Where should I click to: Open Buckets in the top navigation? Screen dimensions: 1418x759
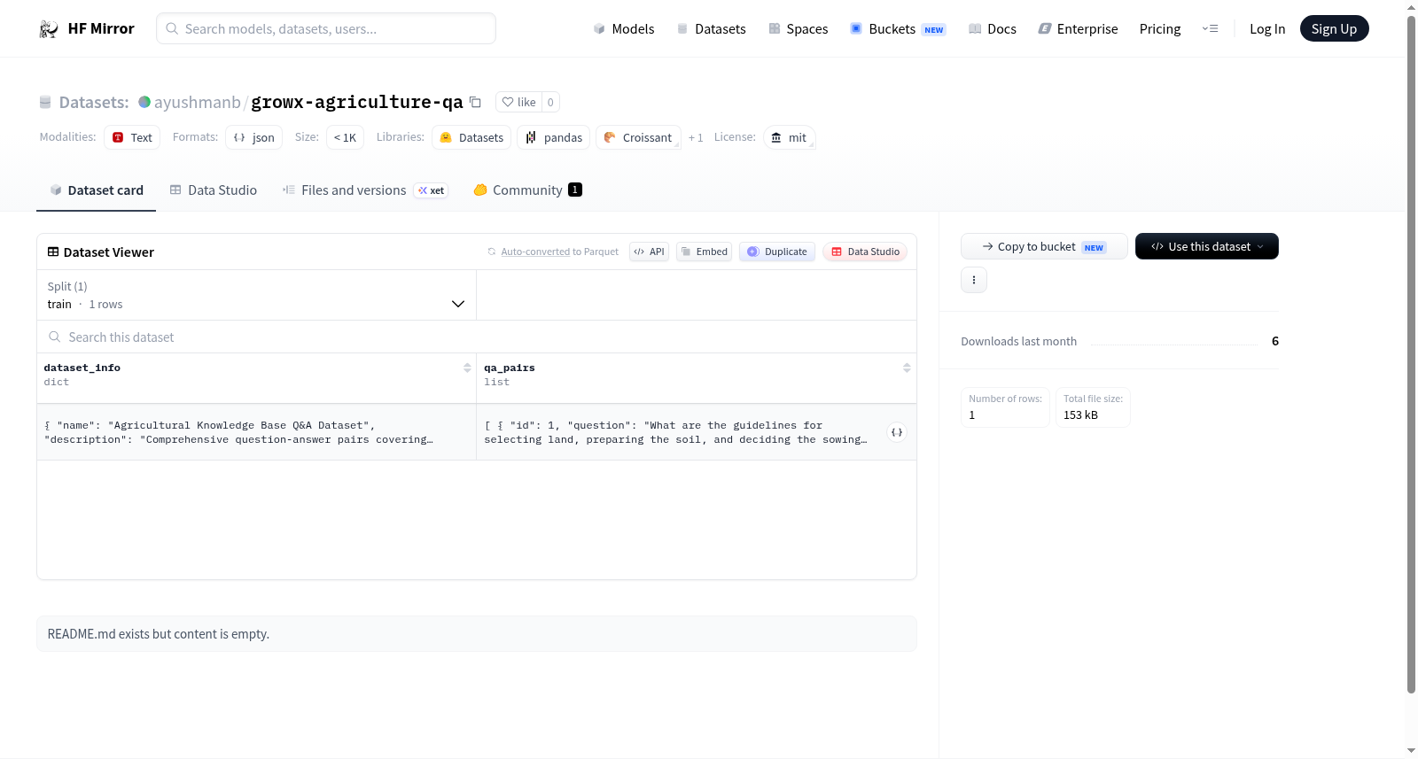(x=898, y=29)
